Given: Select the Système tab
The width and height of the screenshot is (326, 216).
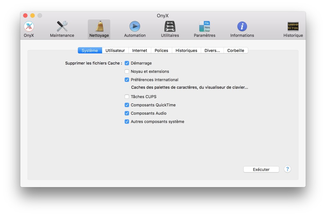Looking at the screenshot, I should click(x=90, y=51).
